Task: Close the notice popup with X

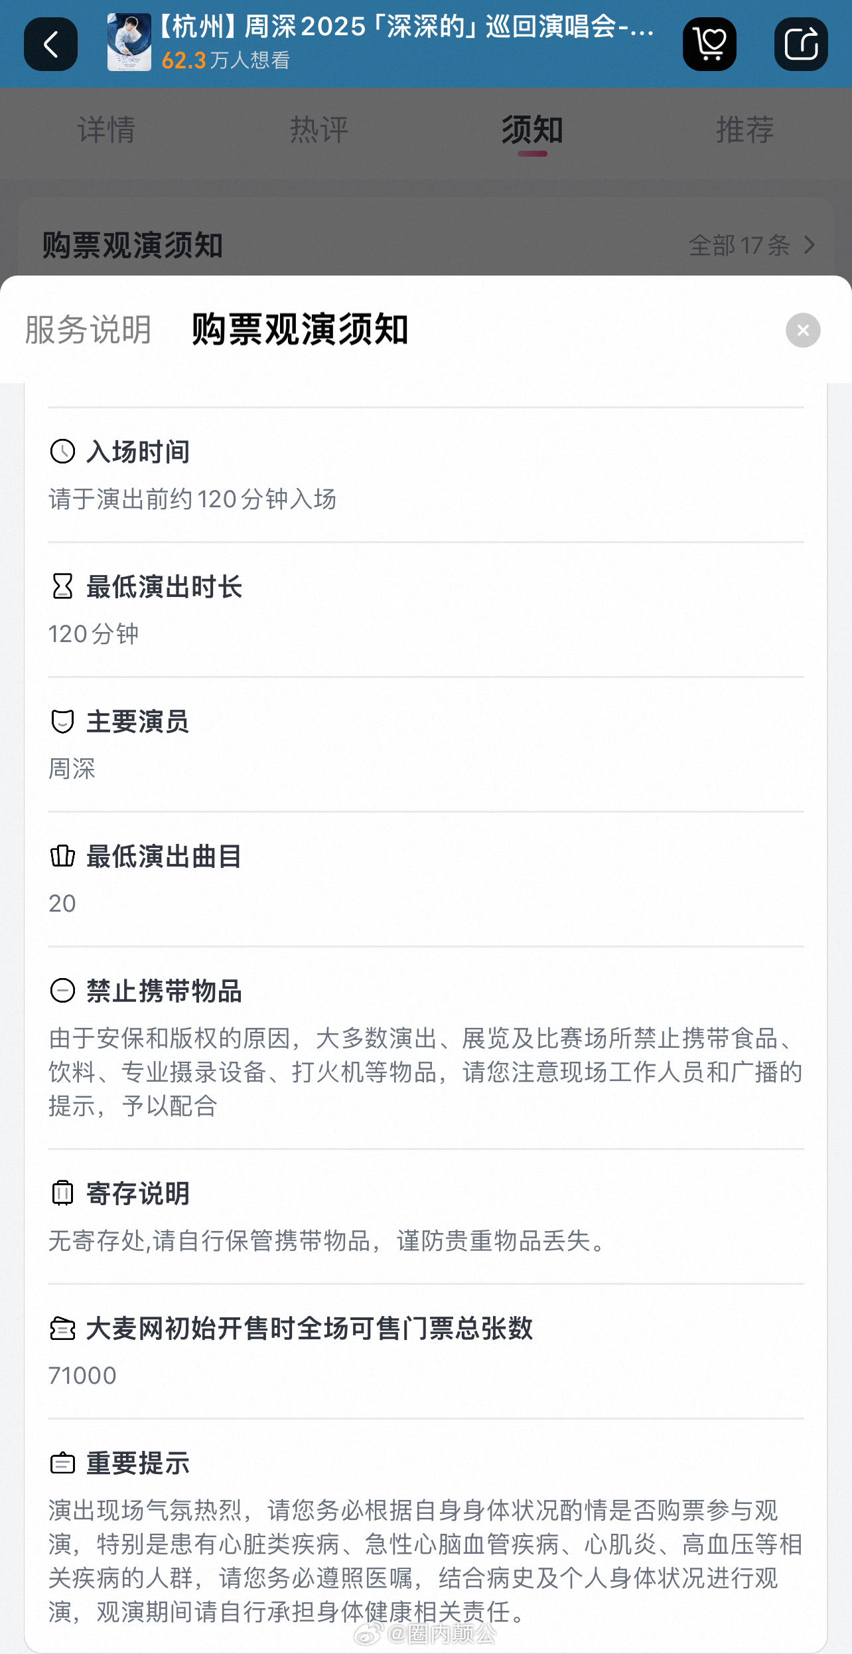Action: [803, 330]
